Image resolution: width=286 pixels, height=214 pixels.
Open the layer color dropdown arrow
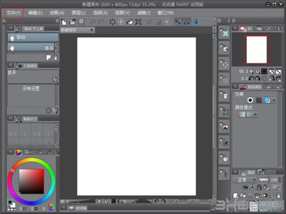(x=274, y=100)
